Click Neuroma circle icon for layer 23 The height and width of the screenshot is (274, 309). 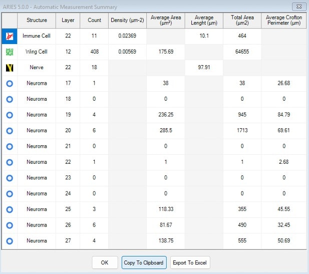point(10,178)
